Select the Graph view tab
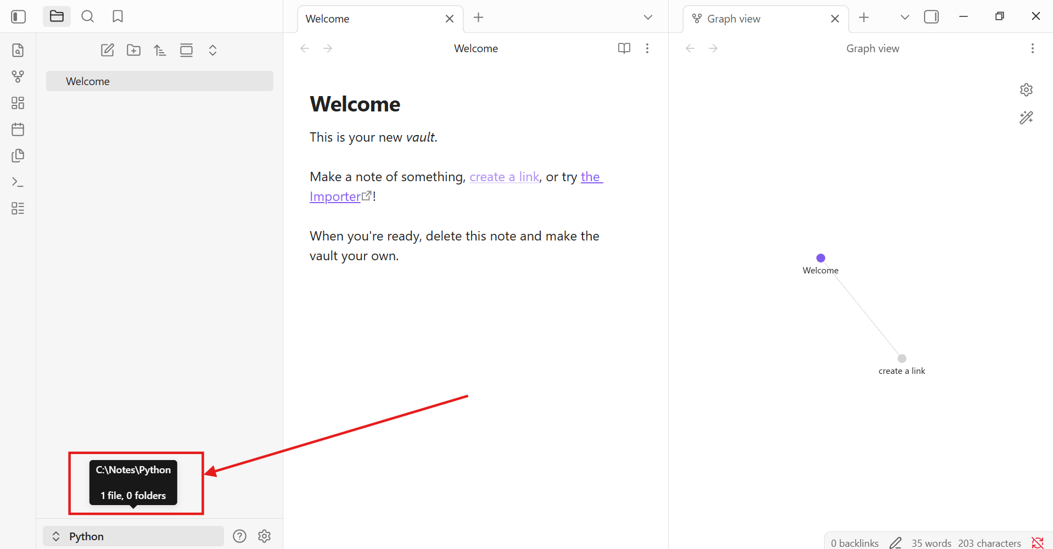The width and height of the screenshot is (1053, 549). (758, 19)
